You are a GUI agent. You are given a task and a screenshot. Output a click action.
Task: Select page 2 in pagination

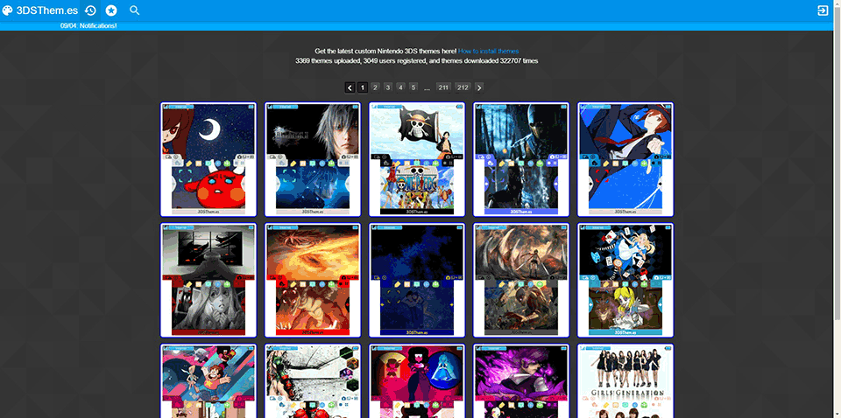(376, 87)
